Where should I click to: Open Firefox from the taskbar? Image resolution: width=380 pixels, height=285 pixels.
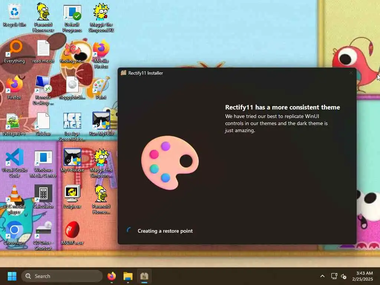click(x=111, y=276)
